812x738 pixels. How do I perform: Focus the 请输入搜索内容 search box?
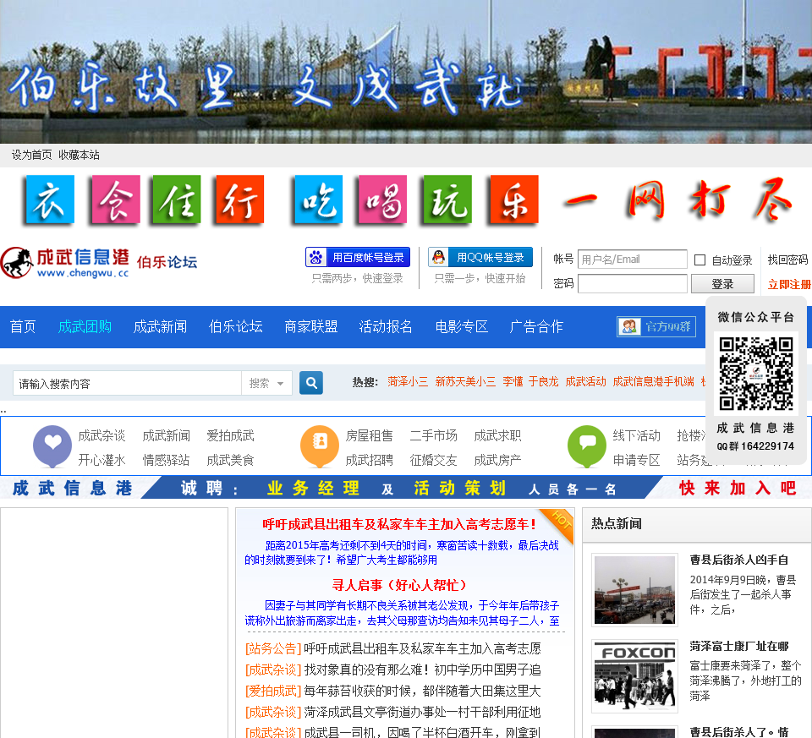pos(127,384)
